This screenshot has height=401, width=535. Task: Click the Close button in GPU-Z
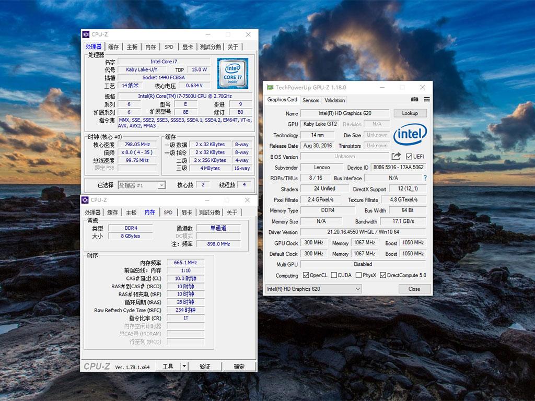point(414,289)
